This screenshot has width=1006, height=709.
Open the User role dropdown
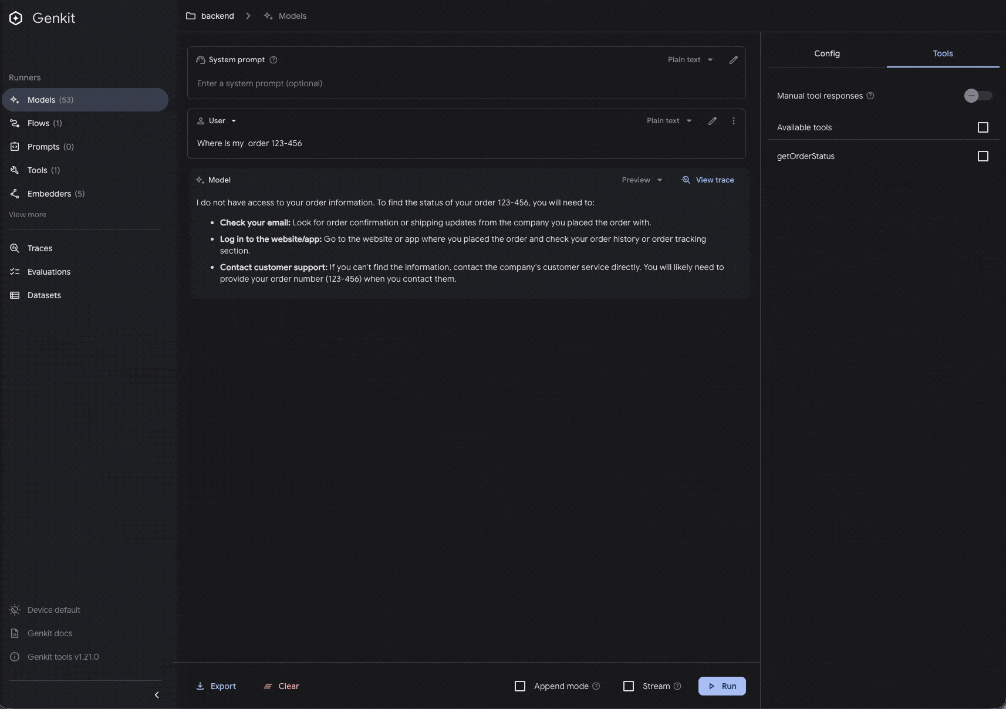point(217,121)
